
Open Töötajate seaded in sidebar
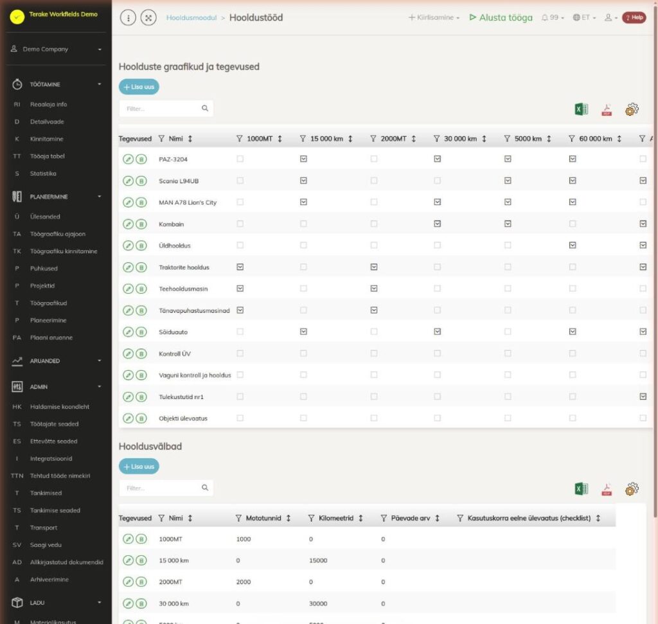point(54,424)
